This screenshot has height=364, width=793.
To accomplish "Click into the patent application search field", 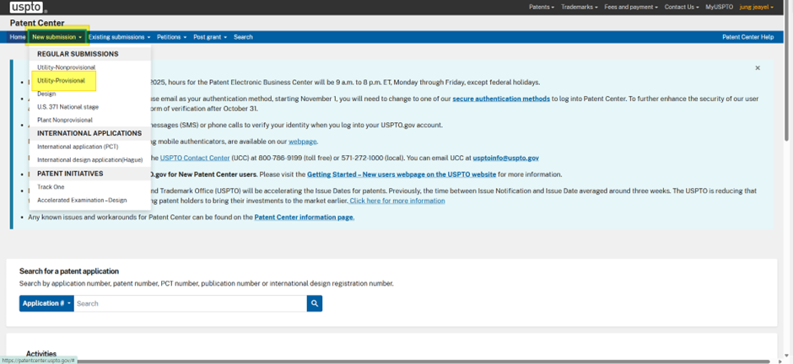I will (x=190, y=303).
